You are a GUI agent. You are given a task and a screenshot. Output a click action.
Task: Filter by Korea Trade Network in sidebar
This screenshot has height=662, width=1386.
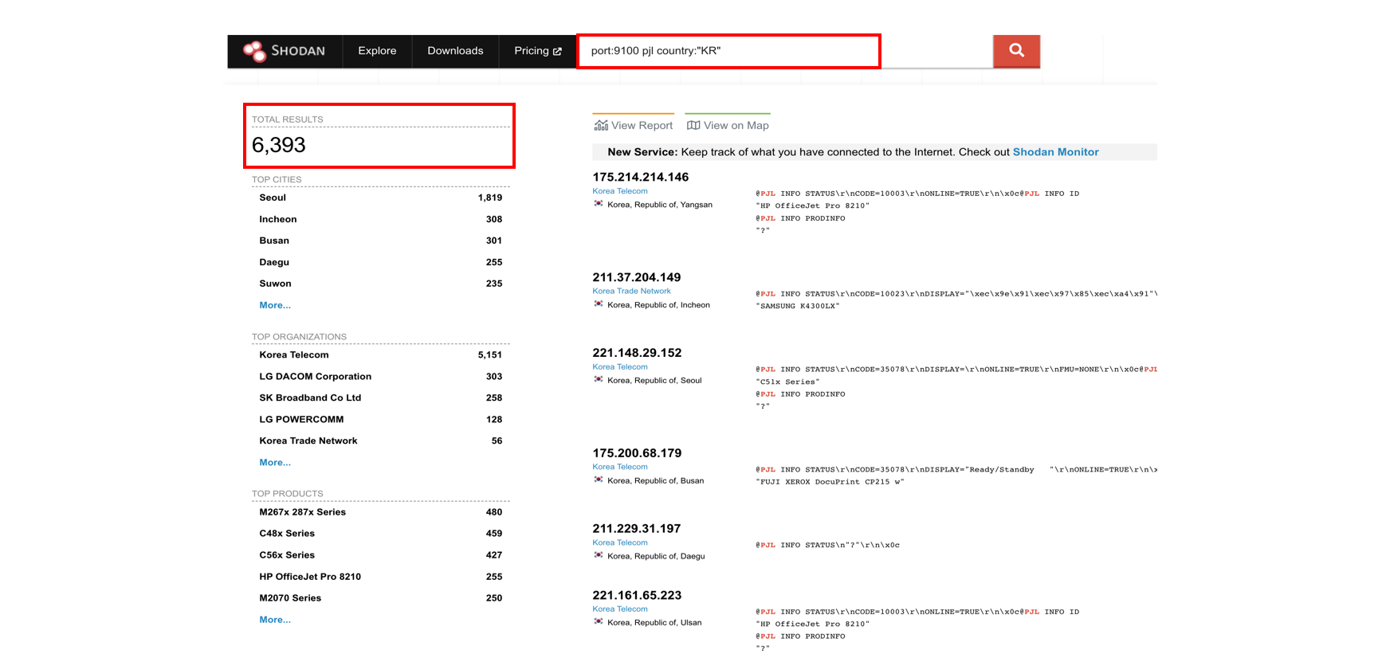308,441
